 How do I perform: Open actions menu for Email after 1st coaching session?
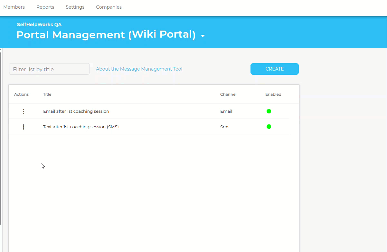click(x=24, y=111)
